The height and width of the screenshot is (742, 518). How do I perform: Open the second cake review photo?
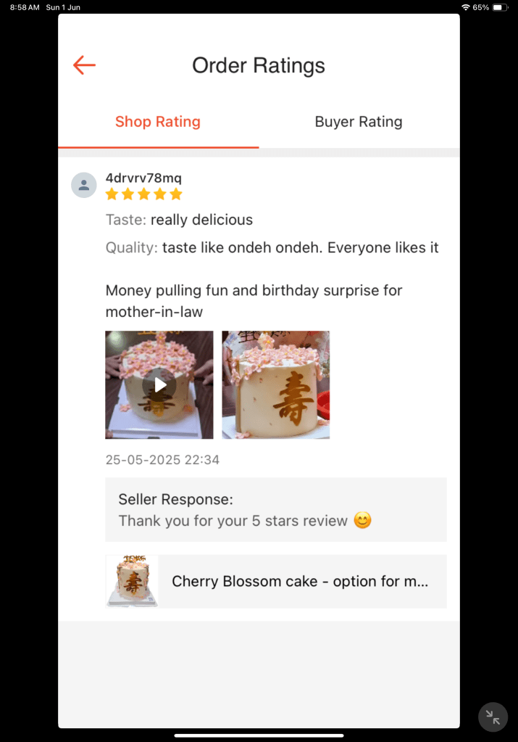click(x=275, y=384)
